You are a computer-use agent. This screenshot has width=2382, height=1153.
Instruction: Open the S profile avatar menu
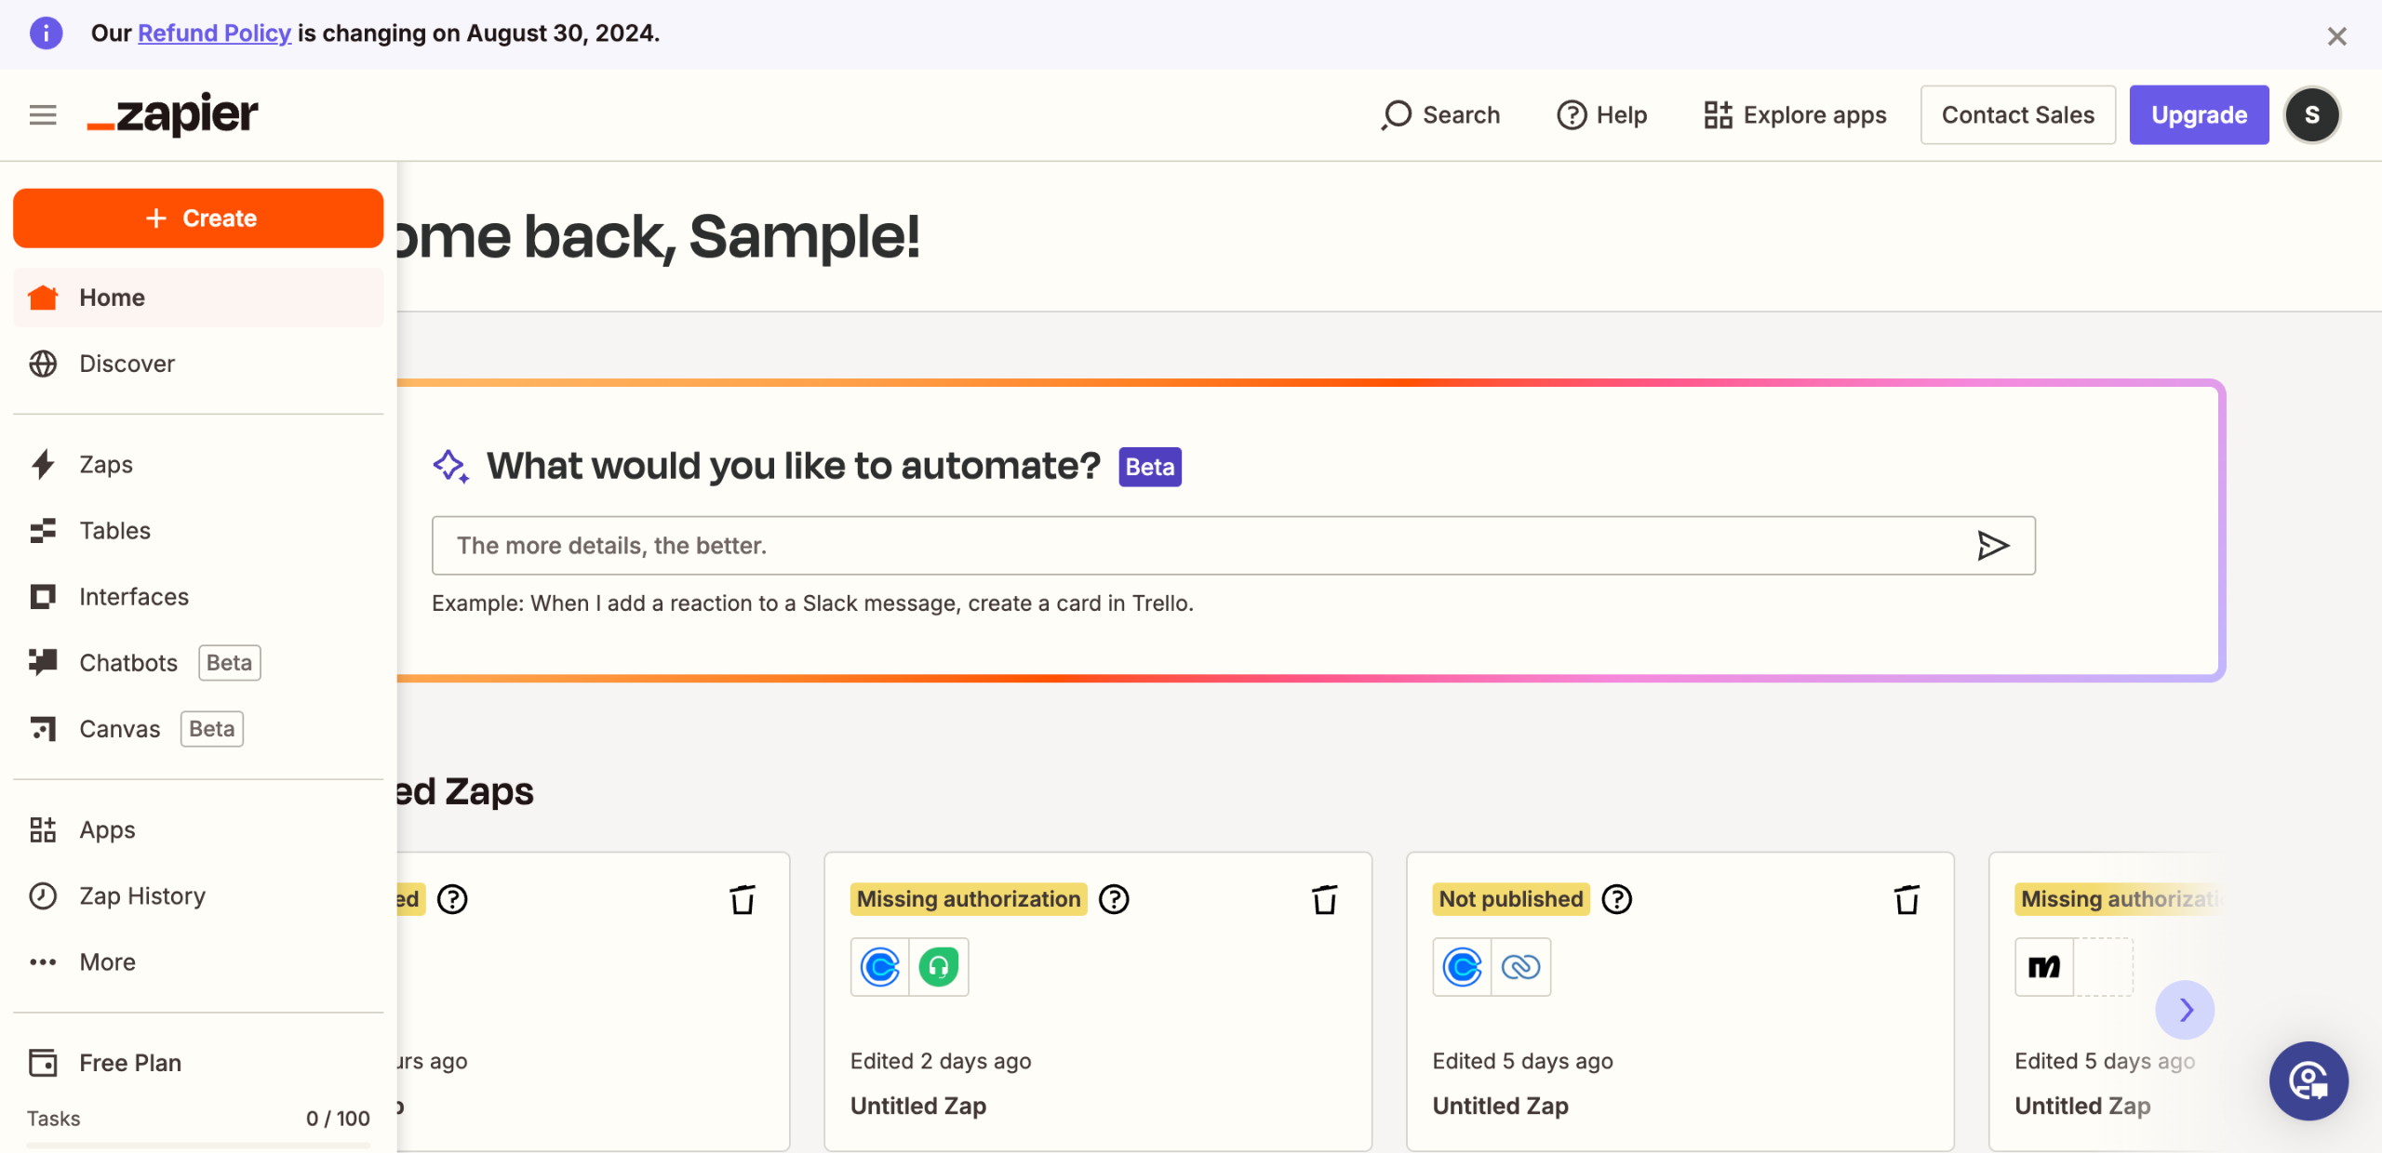(x=2312, y=115)
